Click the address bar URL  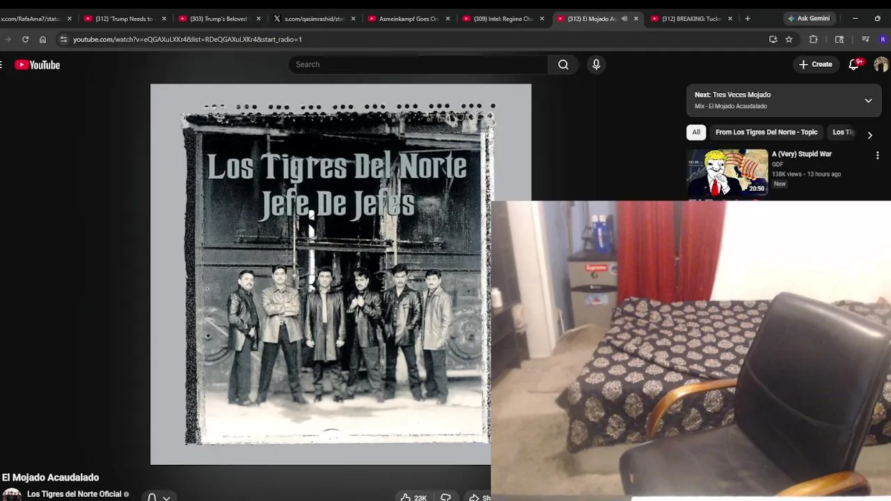pyautogui.click(x=187, y=40)
